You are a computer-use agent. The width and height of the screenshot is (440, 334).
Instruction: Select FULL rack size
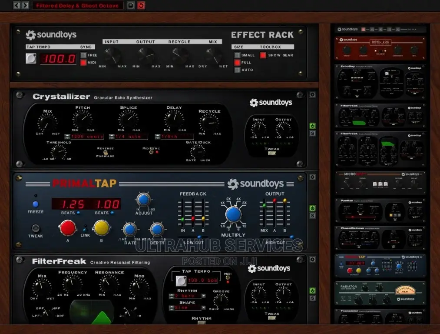(238, 62)
